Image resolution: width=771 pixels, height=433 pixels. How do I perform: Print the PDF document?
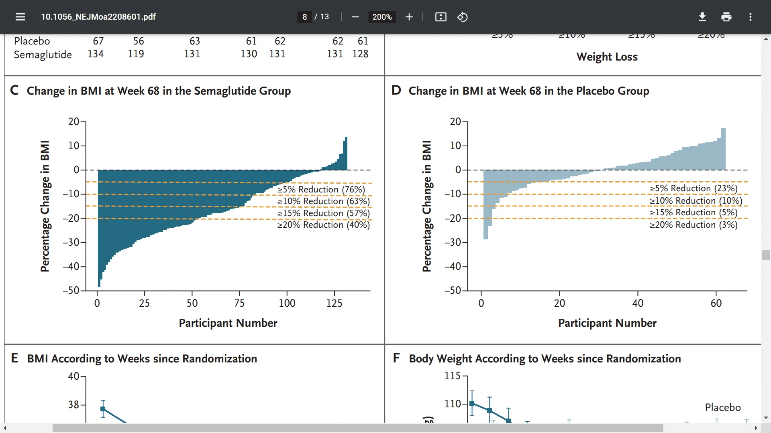tap(726, 17)
